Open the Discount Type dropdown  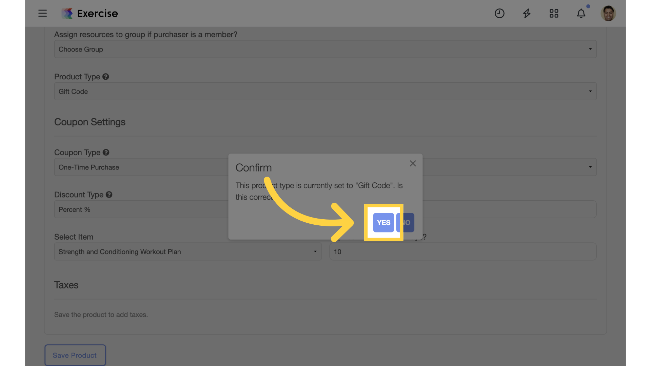[x=325, y=209]
